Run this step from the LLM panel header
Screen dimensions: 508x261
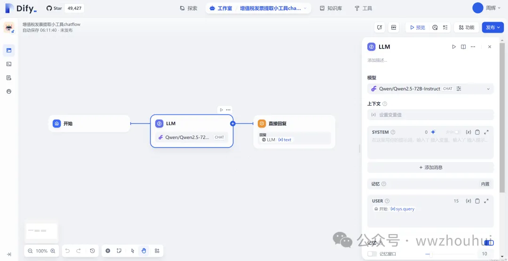click(x=454, y=47)
